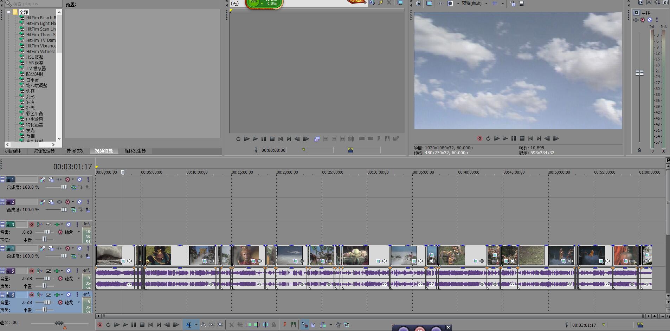The width and height of the screenshot is (670, 331).
Task: Save a snapshot of the preview to file
Action: click(521, 4)
